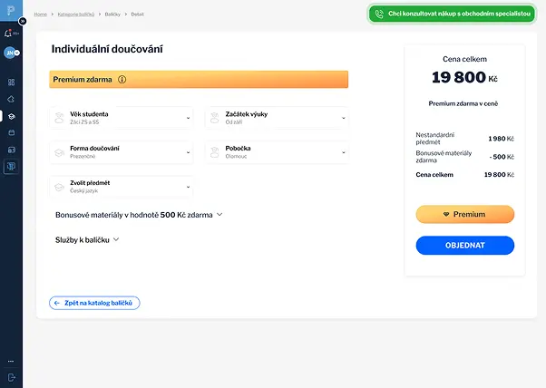The width and height of the screenshot is (546, 388).
Task: Open the Pobočka dropdown
Action: pos(277,152)
